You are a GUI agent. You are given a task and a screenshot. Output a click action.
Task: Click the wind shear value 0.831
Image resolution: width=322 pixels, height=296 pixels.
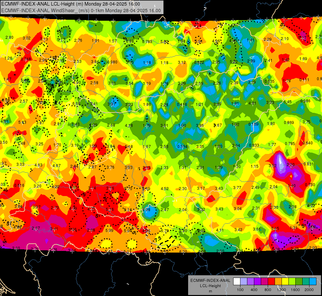pos(309,164)
